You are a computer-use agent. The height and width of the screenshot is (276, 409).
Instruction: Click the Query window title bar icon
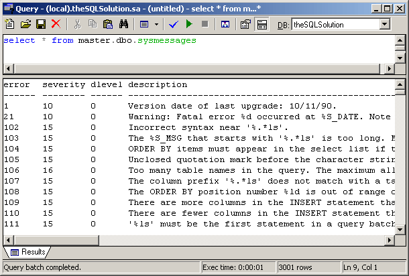click(8, 9)
